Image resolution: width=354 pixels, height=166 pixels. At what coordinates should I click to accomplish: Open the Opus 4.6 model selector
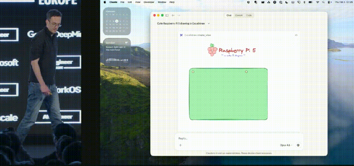286,145
